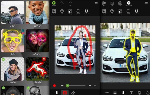
Task: Change photo using picture icon in right panel
Action: click(x=104, y=11)
